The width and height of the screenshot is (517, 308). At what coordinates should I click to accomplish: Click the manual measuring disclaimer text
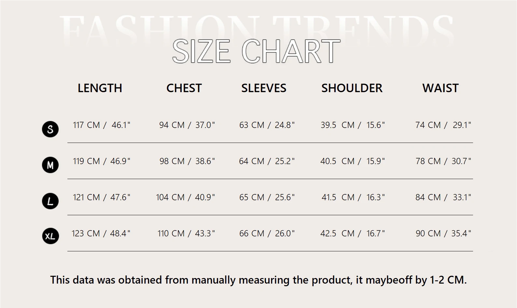pos(258,280)
